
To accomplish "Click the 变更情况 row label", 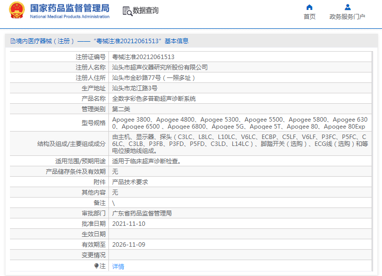I will [x=94, y=255].
